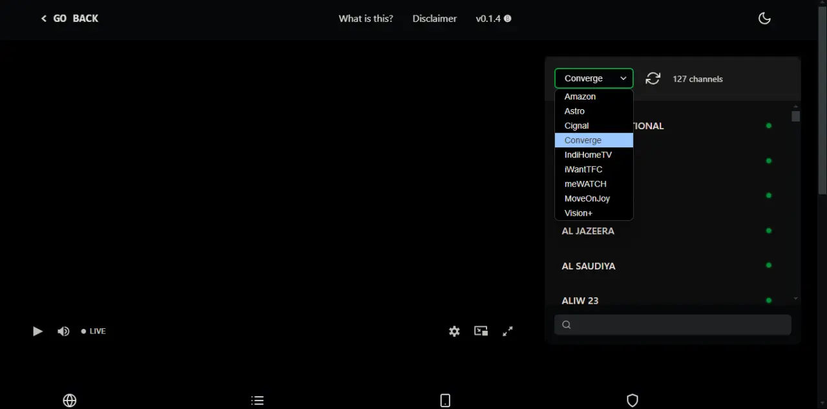This screenshot has height=409, width=827.
Task: Click the shield icon at bottom
Action: point(633,401)
